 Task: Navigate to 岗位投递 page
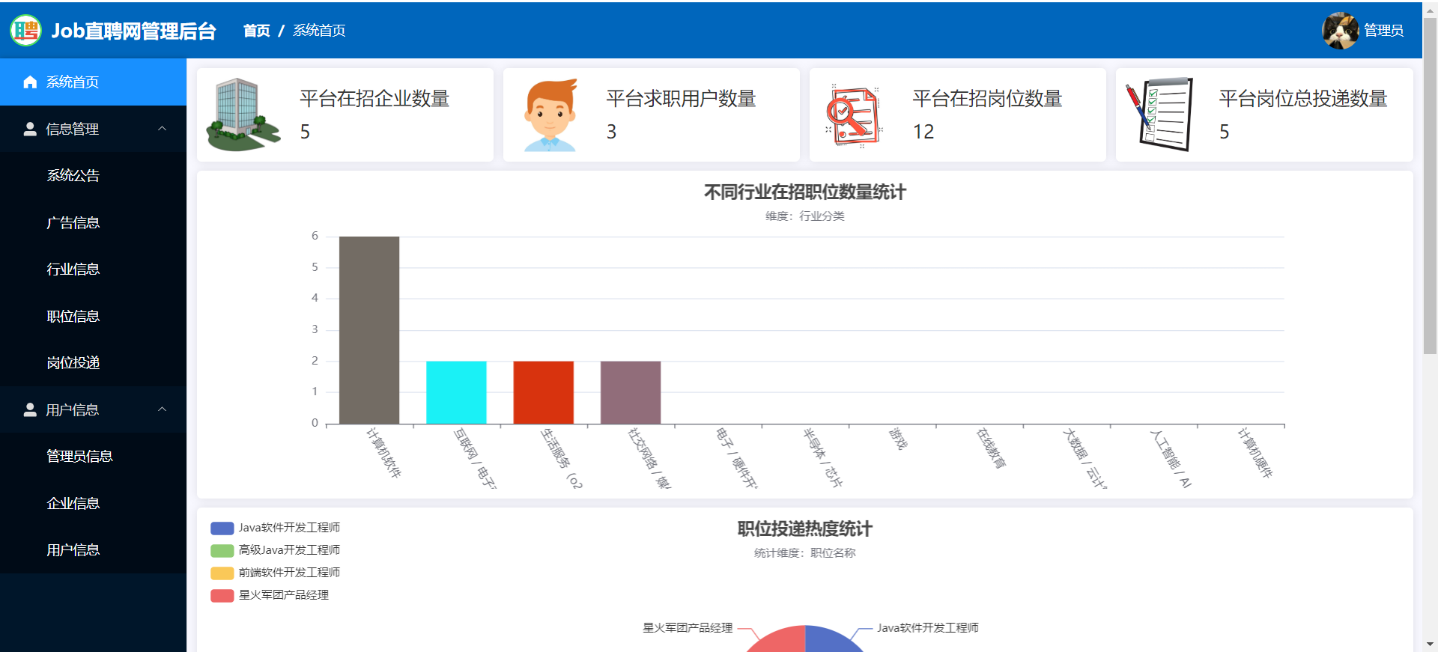[93, 363]
